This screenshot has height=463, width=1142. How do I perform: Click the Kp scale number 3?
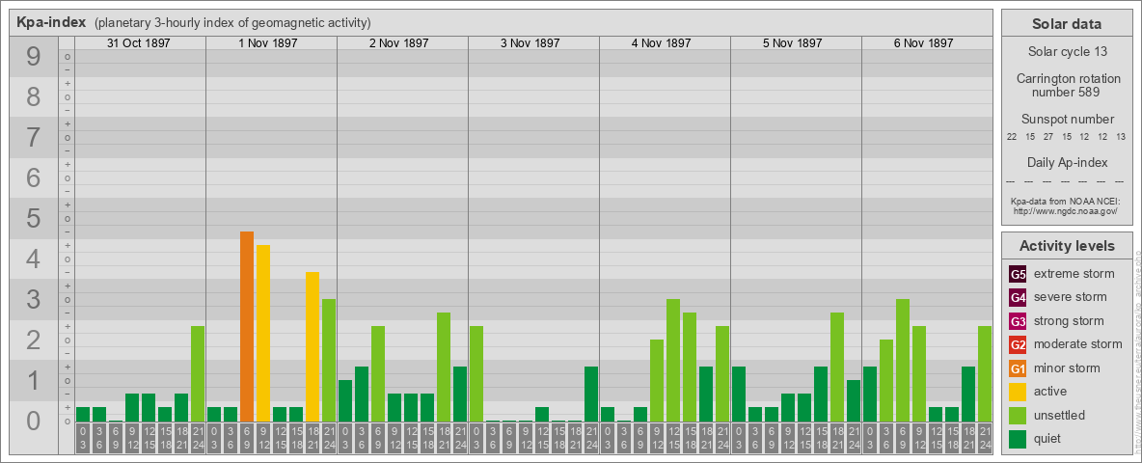[x=33, y=299]
